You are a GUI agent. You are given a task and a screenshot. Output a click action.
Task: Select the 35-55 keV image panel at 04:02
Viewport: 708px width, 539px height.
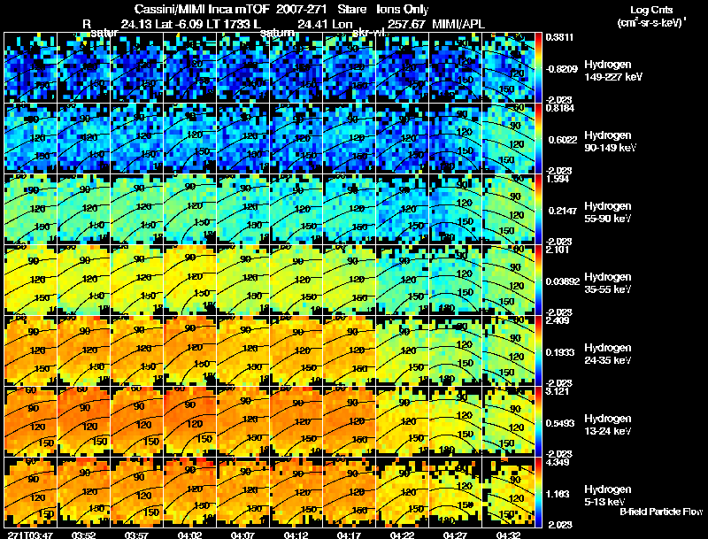pyautogui.click(x=190, y=280)
